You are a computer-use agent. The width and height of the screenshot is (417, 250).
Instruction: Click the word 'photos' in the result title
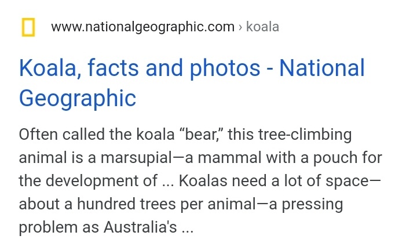(225, 68)
